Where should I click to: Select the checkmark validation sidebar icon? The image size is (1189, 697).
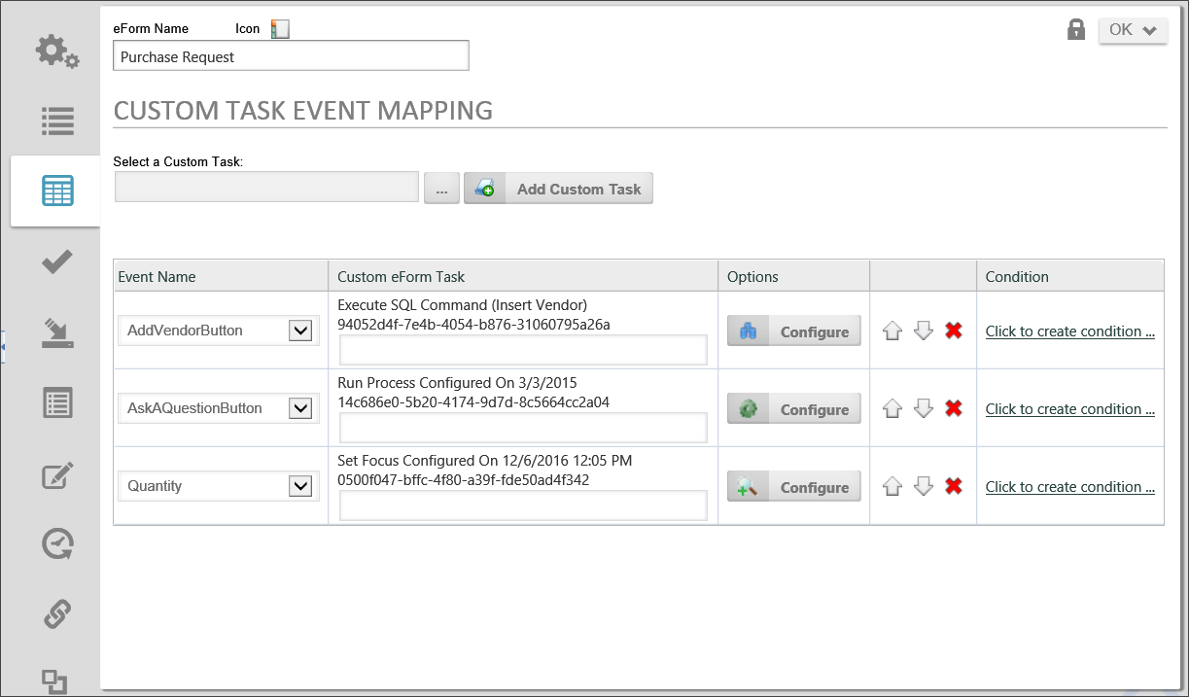tap(57, 262)
